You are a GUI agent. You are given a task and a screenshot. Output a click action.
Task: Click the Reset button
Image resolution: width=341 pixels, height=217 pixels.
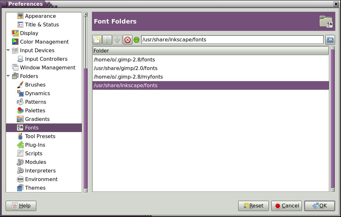pos(253,206)
